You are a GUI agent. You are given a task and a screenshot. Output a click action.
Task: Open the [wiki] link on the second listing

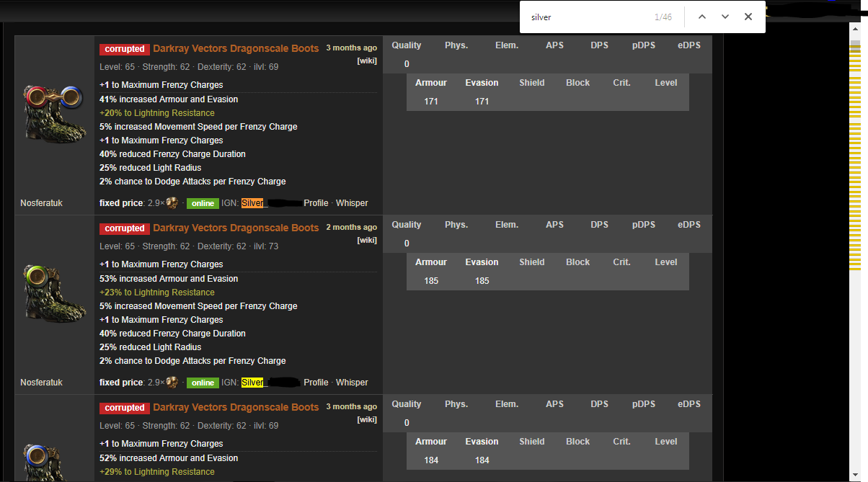367,240
